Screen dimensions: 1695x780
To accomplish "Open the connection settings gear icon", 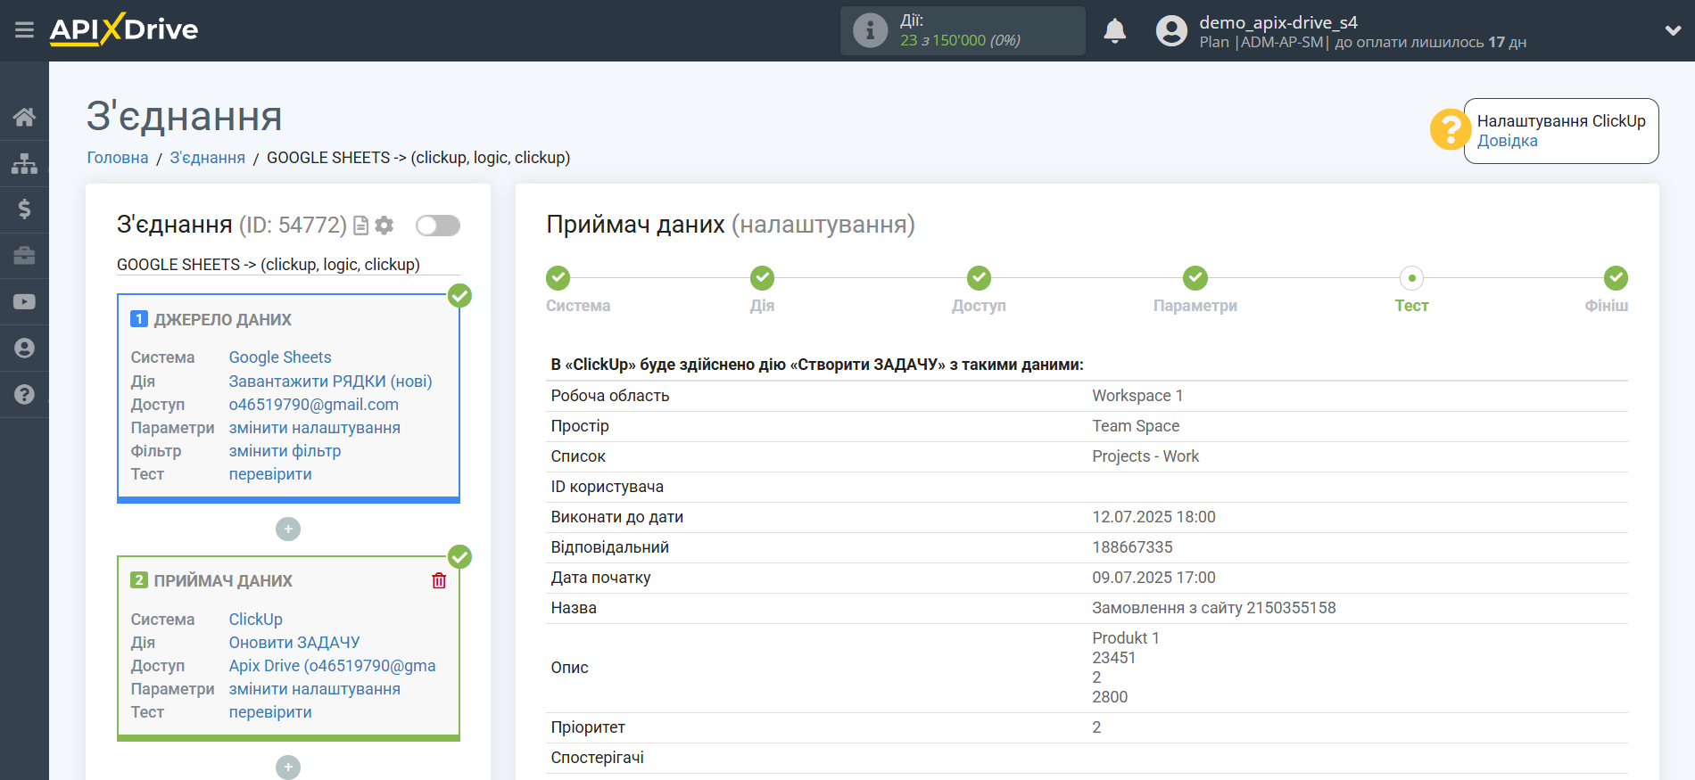I will point(384,226).
